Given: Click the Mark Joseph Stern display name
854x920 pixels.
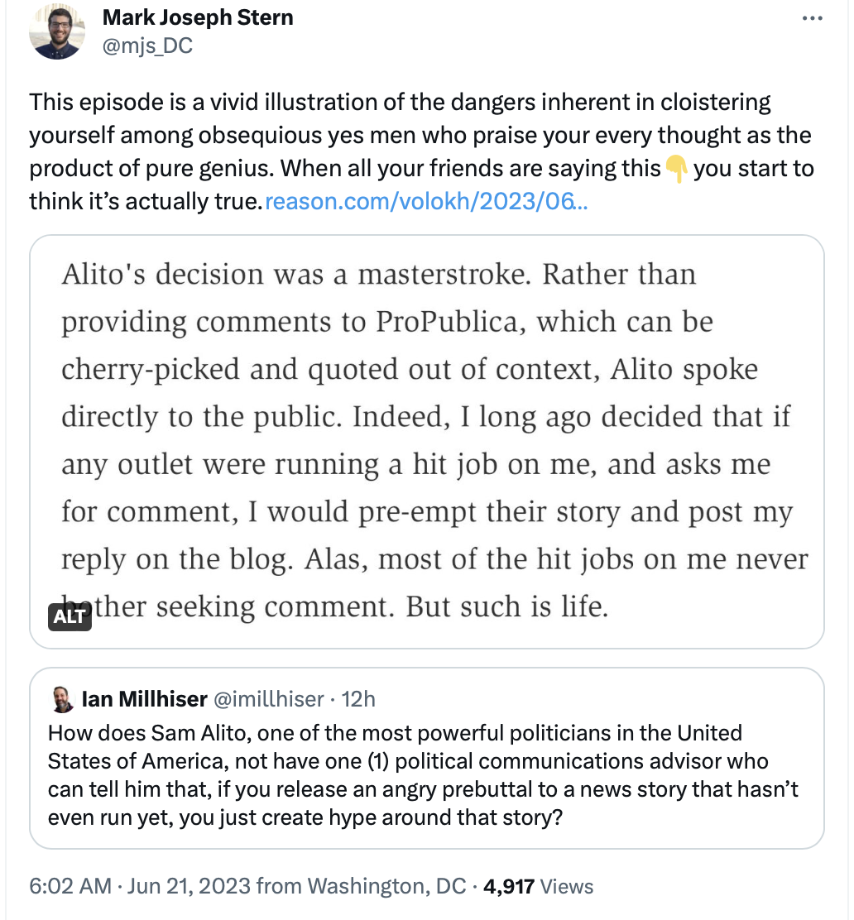Looking at the screenshot, I should click(198, 17).
